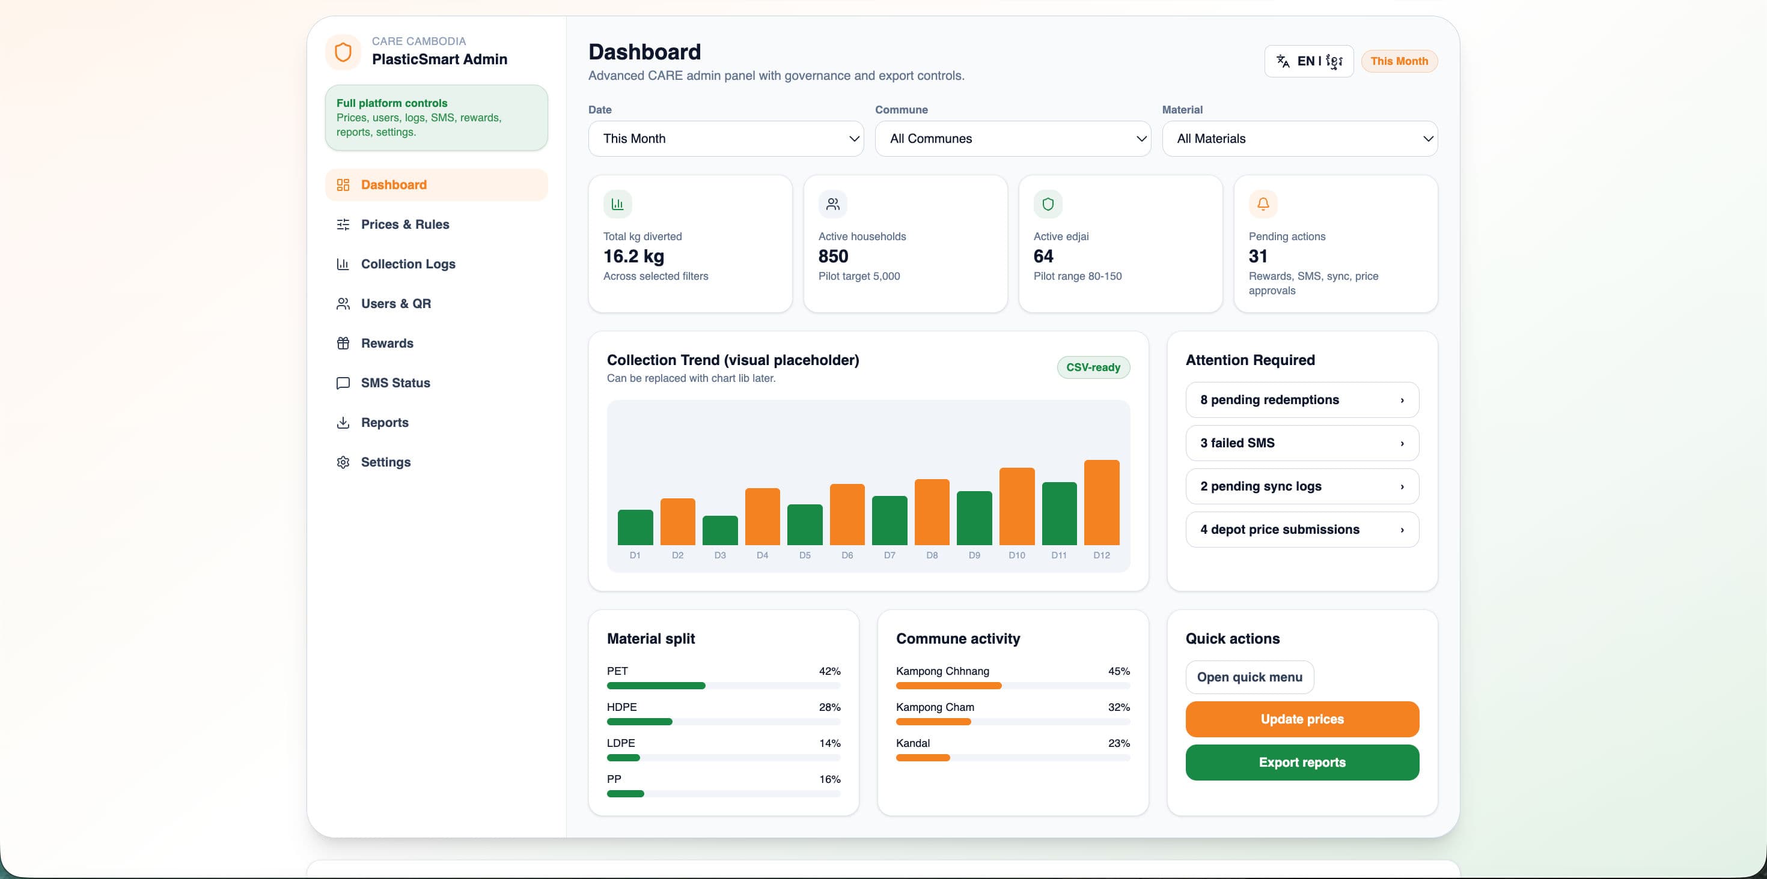
Task: Click the Pilot target 5,000 text
Action: click(x=859, y=276)
